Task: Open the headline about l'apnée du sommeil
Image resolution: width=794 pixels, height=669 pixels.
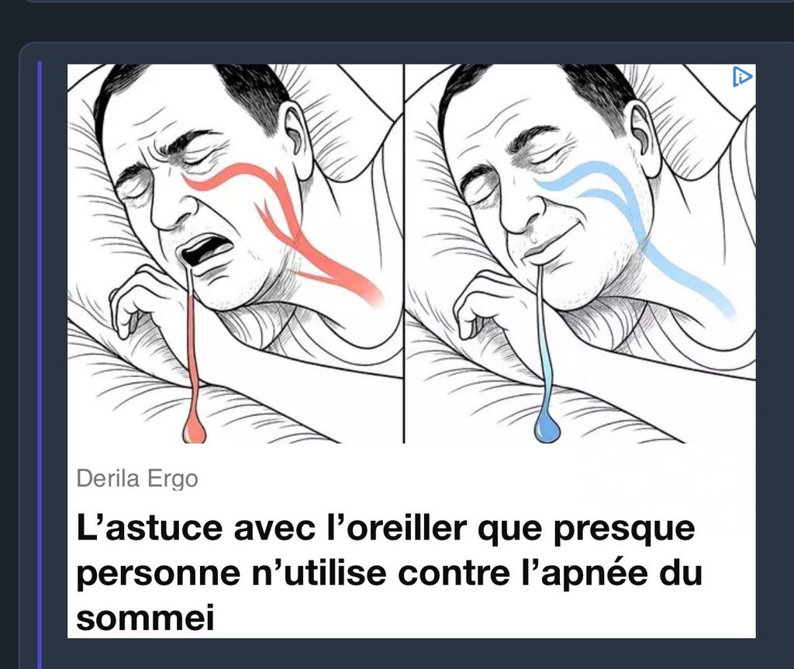Action: click(x=389, y=572)
